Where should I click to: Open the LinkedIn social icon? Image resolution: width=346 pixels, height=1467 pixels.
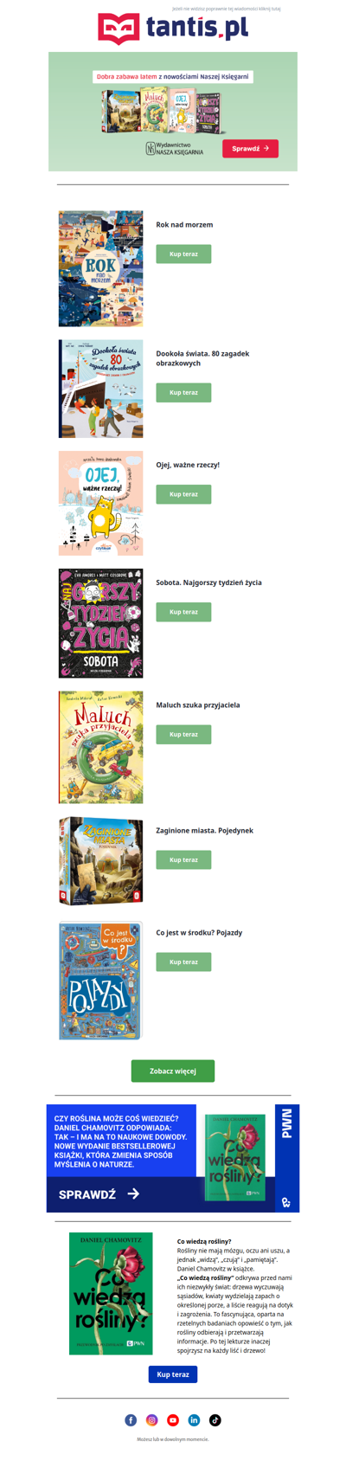[194, 1419]
